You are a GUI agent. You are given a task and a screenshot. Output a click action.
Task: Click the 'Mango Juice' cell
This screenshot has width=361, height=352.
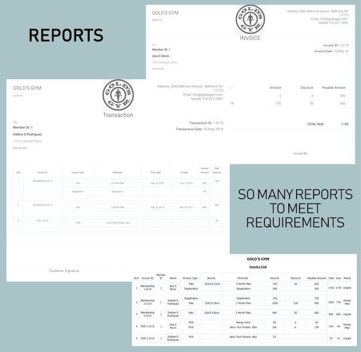pyautogui.click(x=243, y=323)
